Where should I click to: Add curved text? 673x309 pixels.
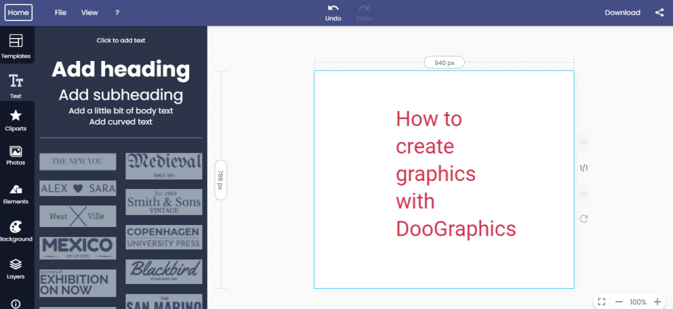[121, 122]
